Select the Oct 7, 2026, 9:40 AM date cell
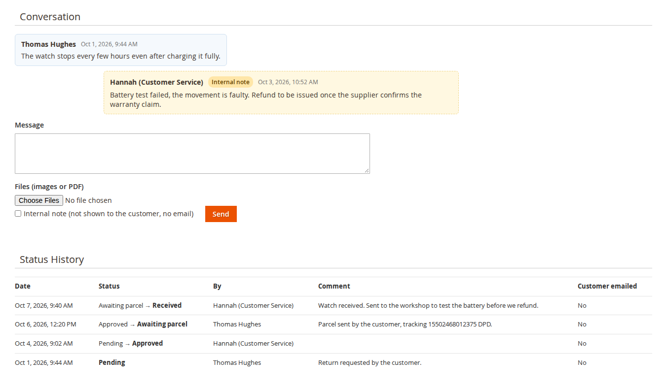Screen dimensions: 667x389 pyautogui.click(x=44, y=305)
